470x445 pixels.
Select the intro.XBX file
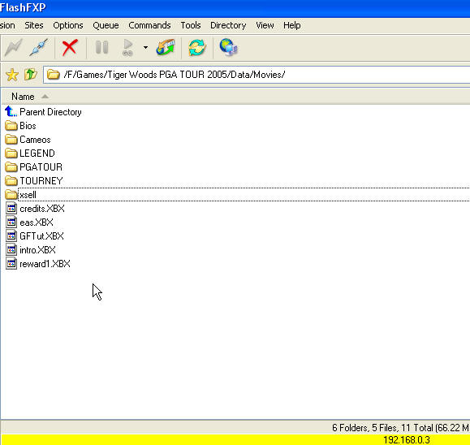pos(37,250)
